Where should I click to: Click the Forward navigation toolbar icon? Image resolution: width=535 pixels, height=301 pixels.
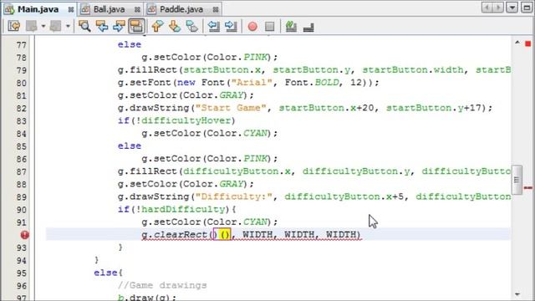point(55,26)
